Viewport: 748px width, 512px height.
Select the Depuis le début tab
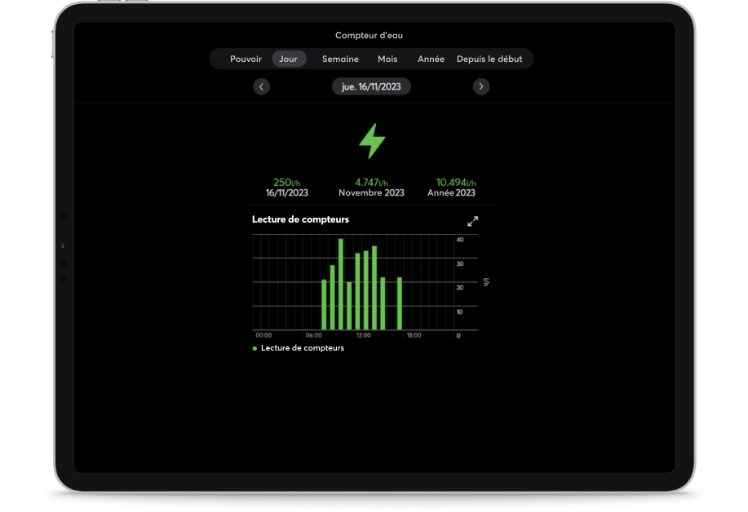click(x=489, y=59)
